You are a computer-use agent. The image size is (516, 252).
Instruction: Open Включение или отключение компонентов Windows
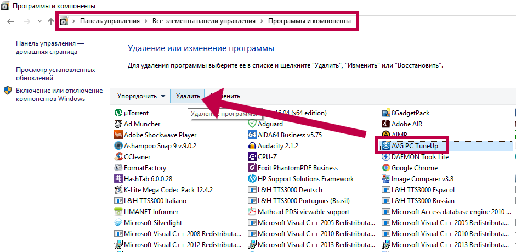pyautogui.click(x=59, y=94)
